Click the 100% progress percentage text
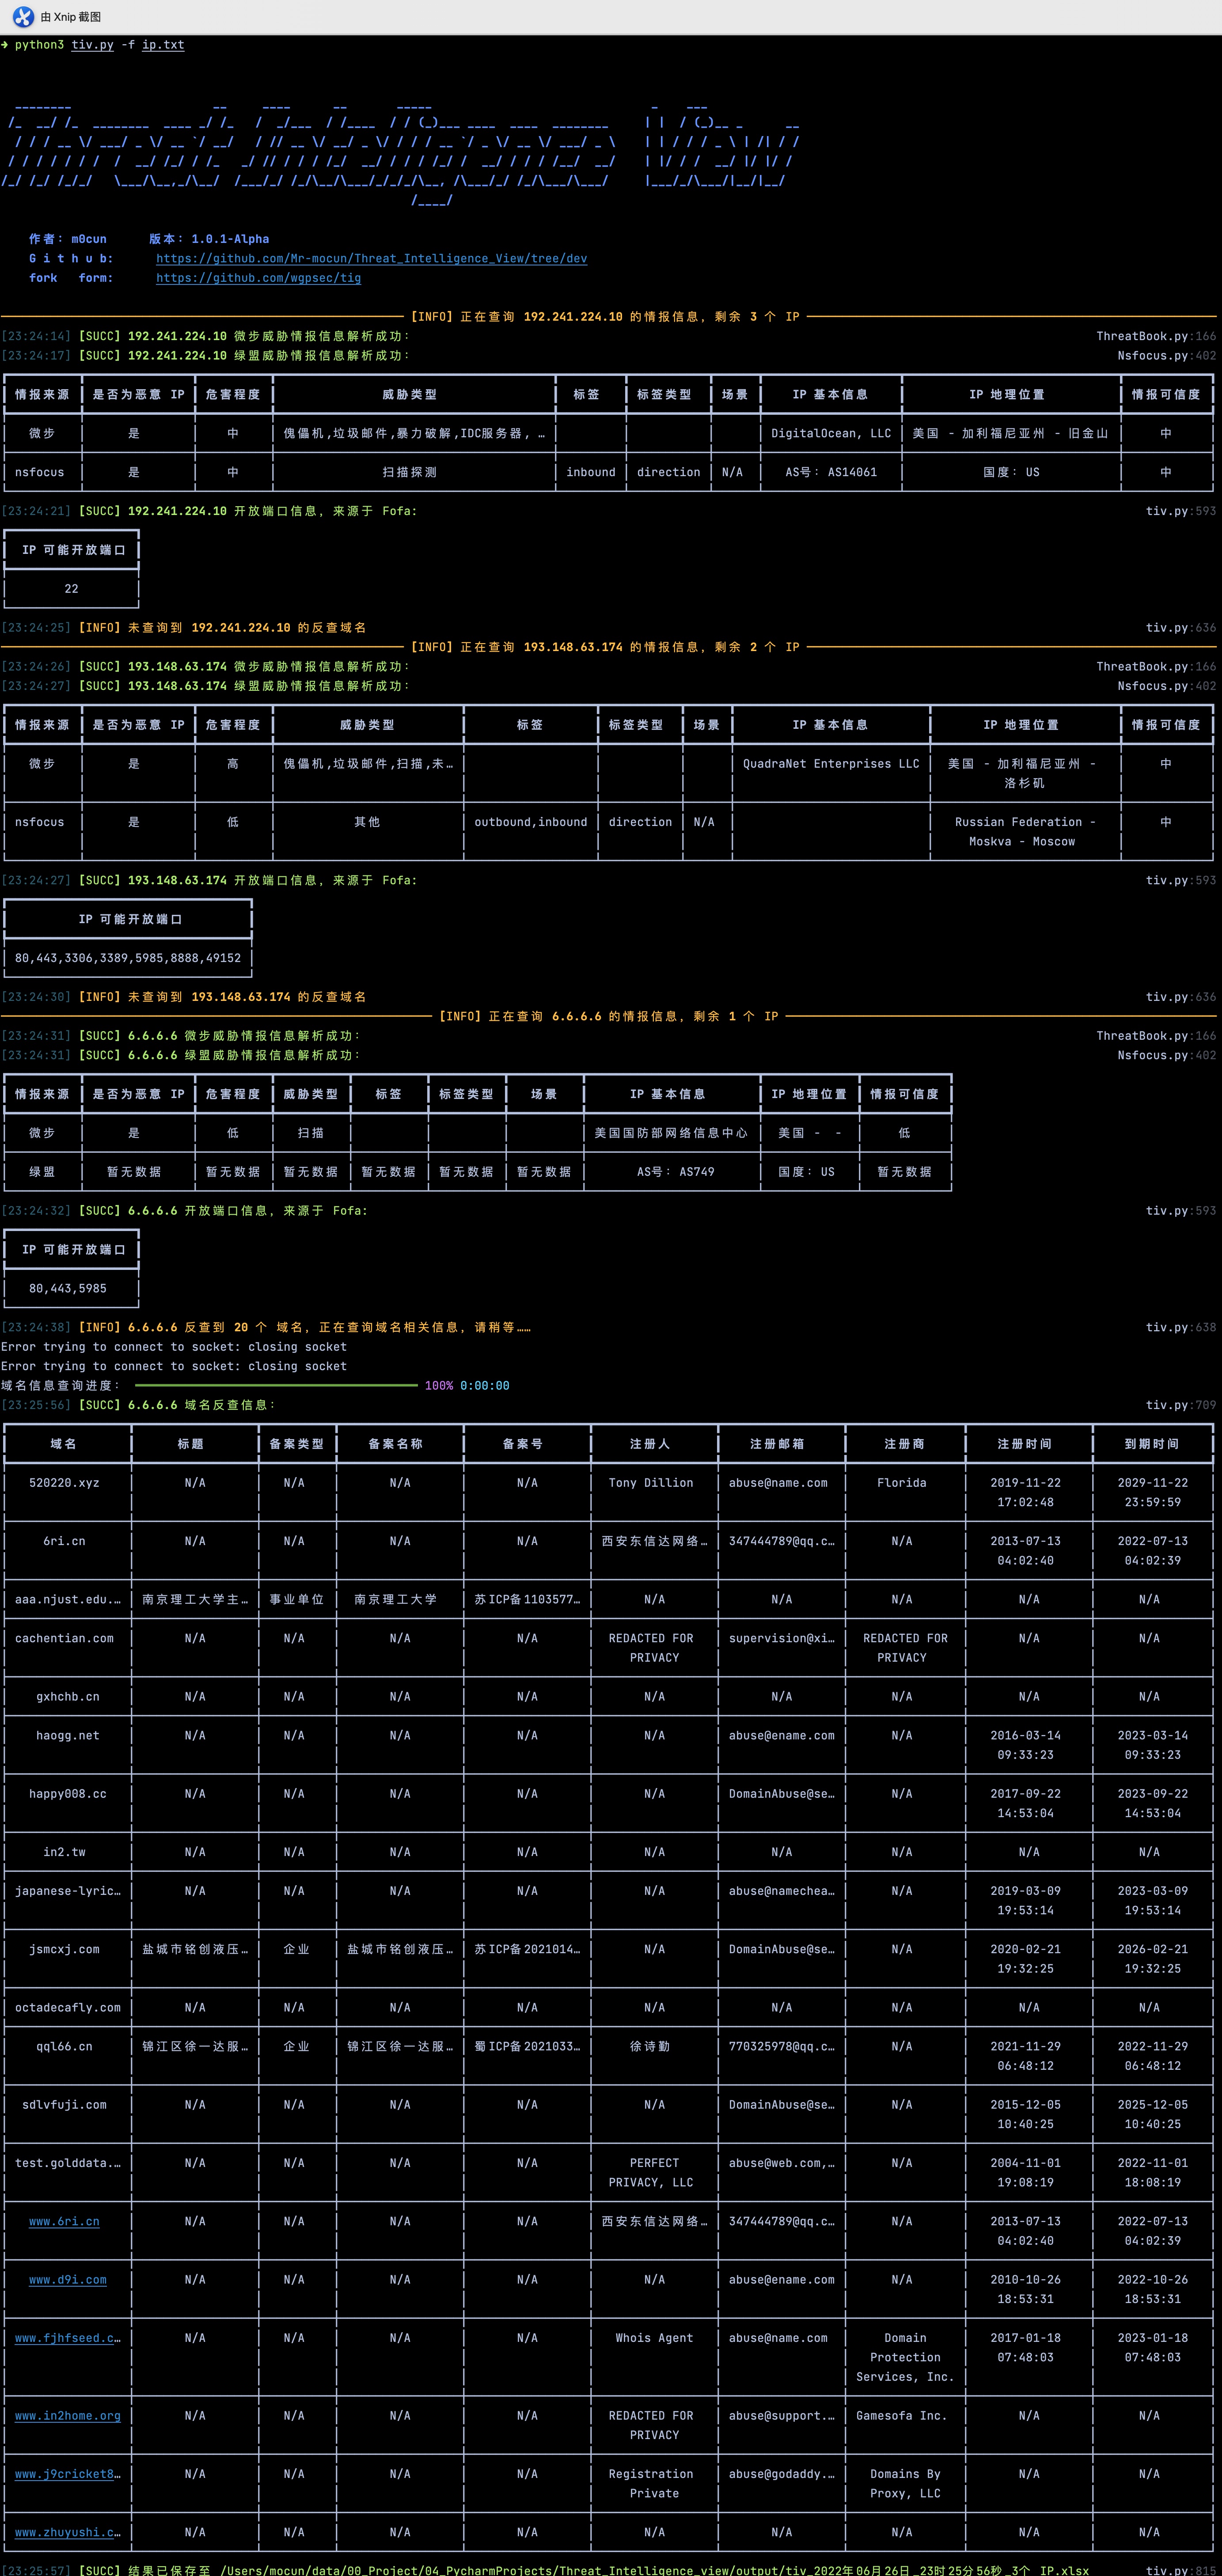Image resolution: width=1222 pixels, height=2576 pixels. tap(439, 1385)
